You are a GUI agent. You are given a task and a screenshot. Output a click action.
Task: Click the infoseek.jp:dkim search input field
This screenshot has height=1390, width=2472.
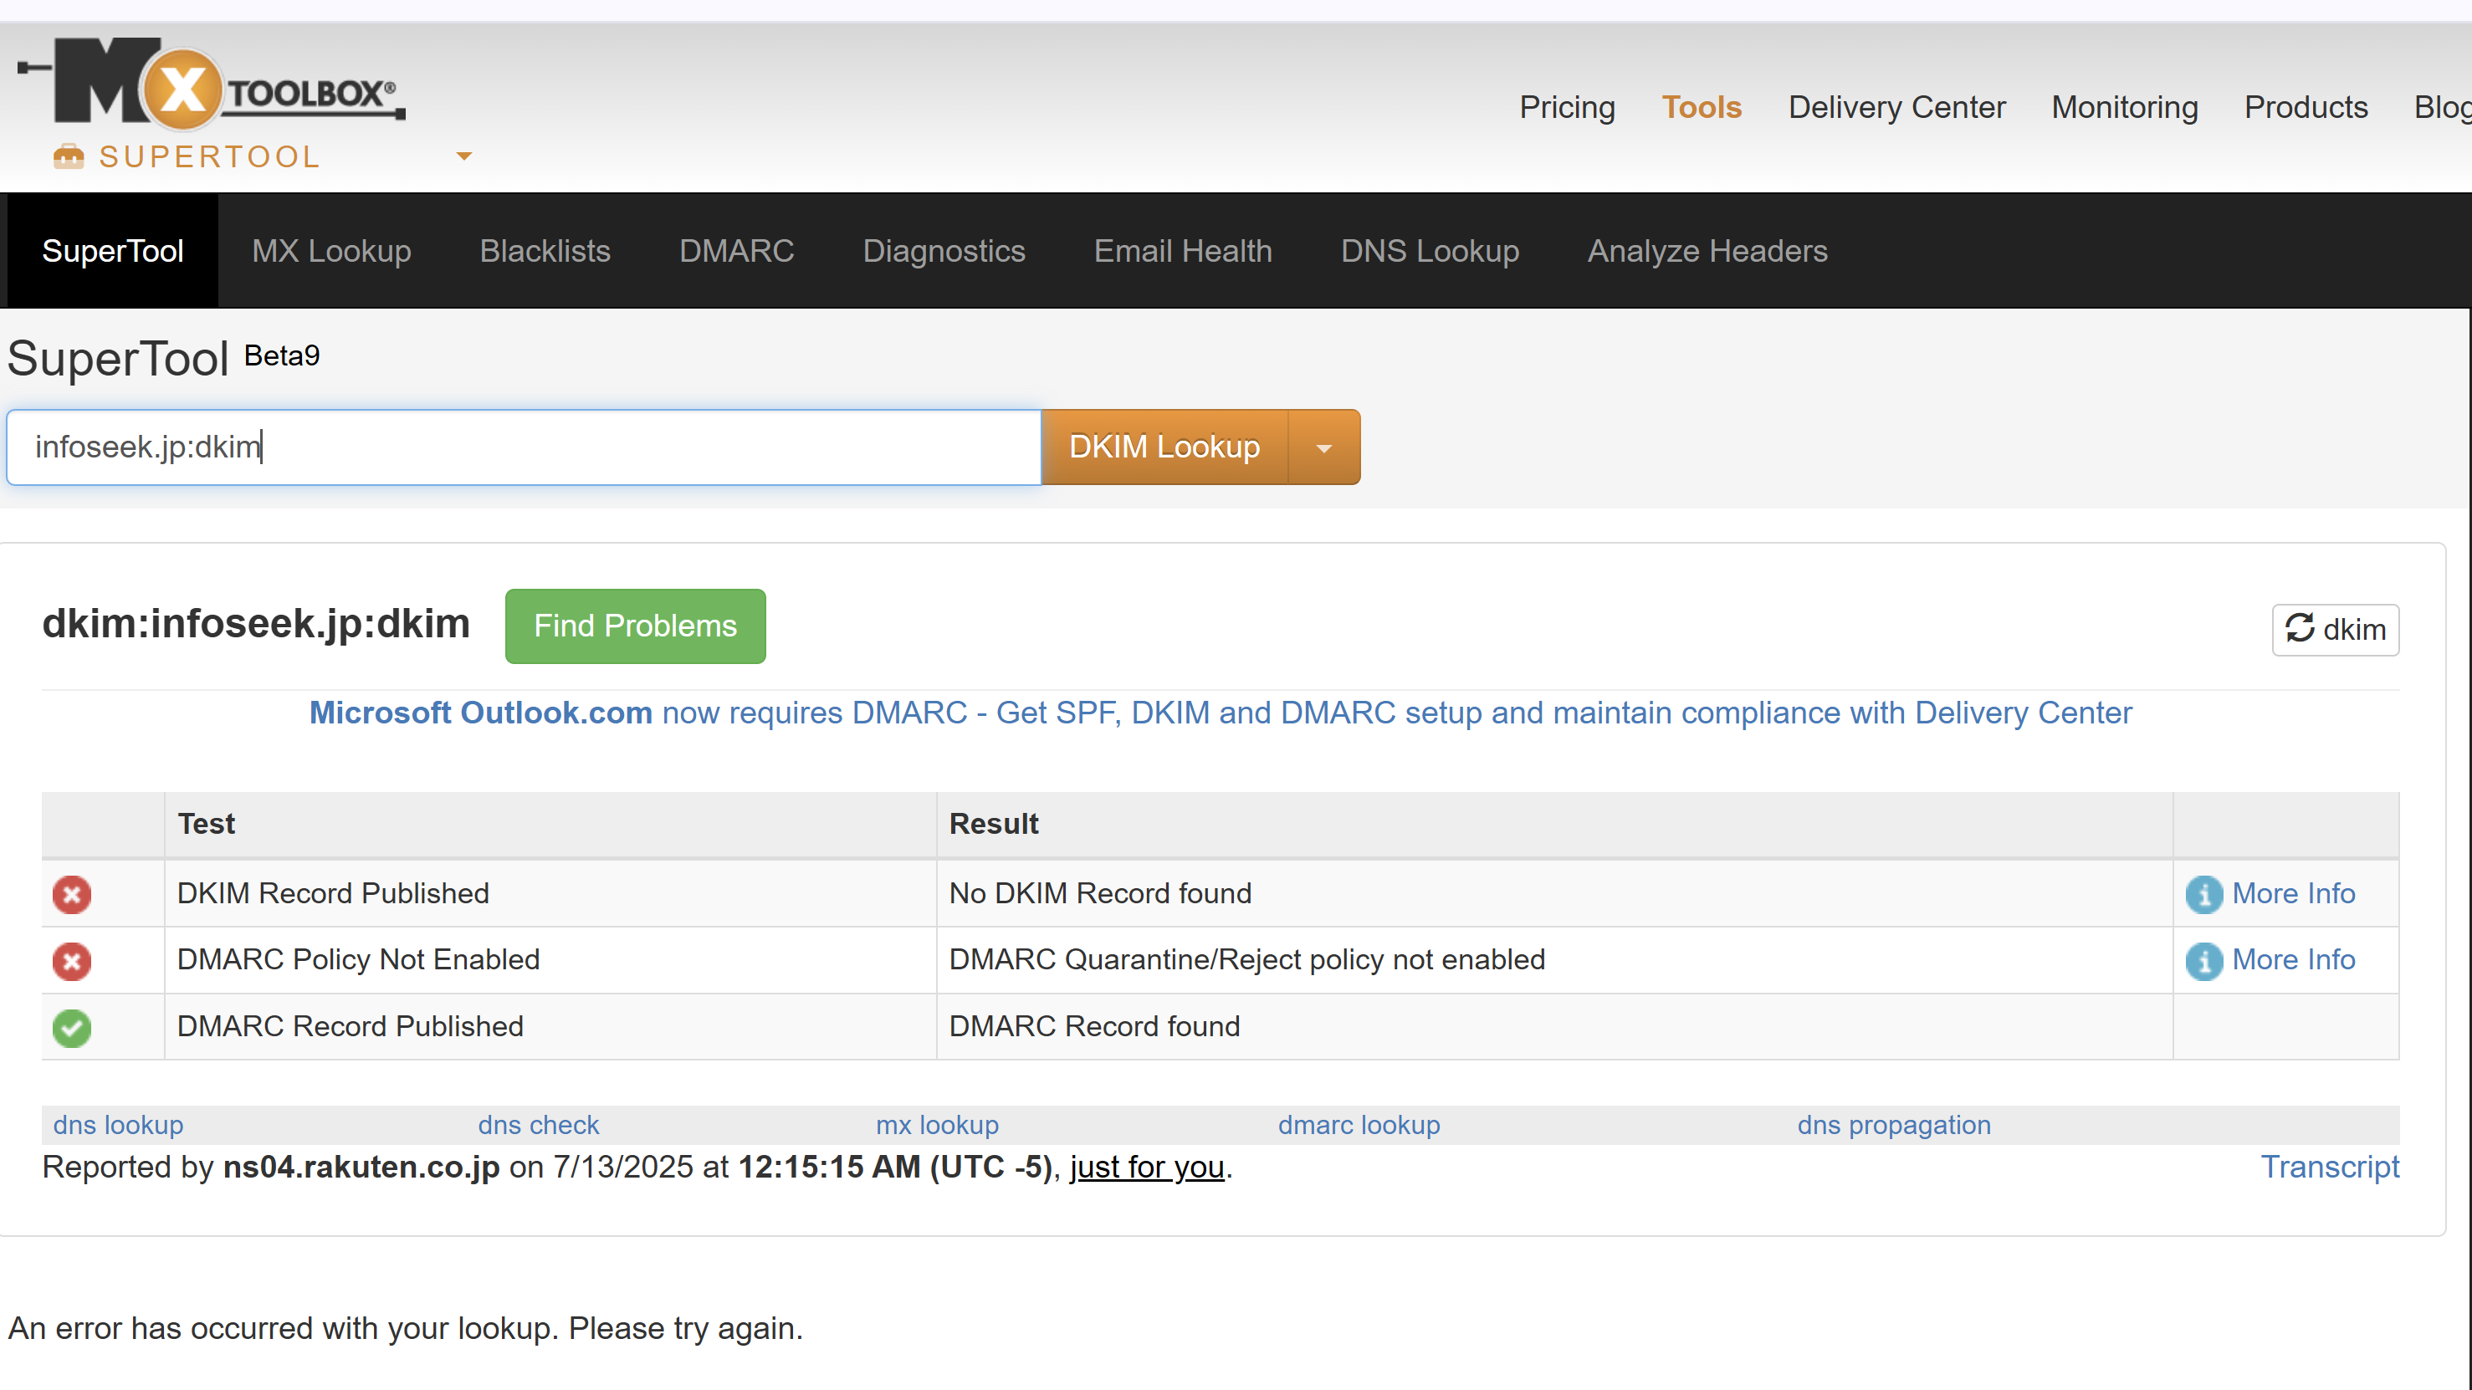[x=523, y=448]
